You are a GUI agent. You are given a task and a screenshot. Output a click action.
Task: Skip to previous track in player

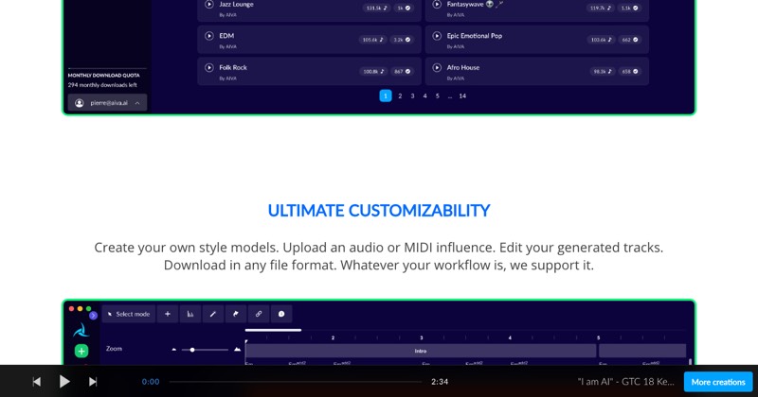pyautogui.click(x=37, y=382)
